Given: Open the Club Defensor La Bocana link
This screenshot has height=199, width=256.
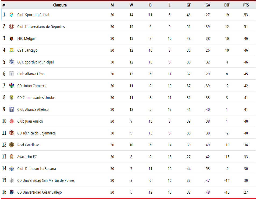Looking at the screenshot, I should tap(37, 169).
